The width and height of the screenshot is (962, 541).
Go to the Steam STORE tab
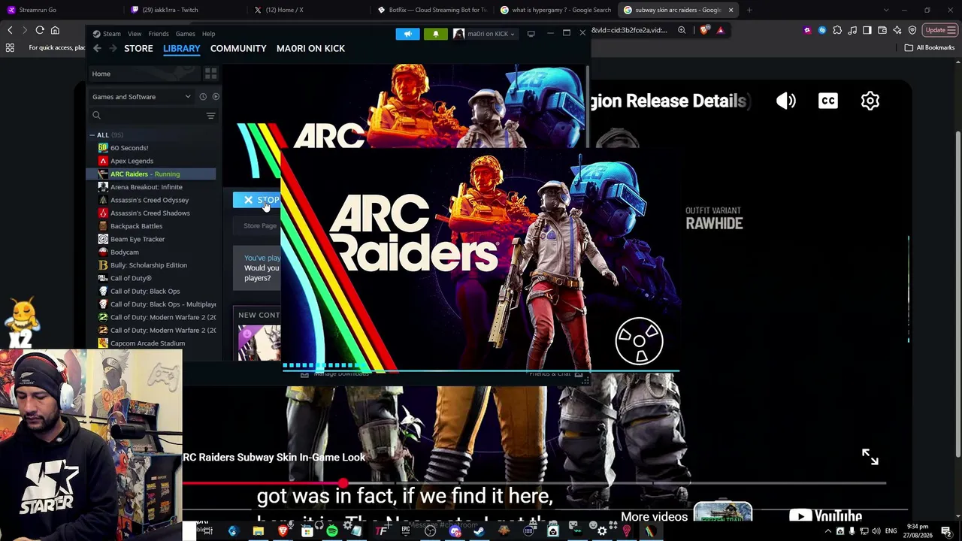point(138,48)
